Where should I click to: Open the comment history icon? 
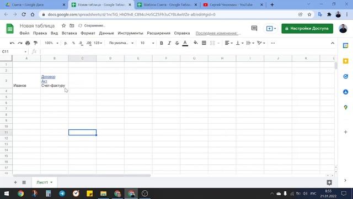click(x=254, y=28)
